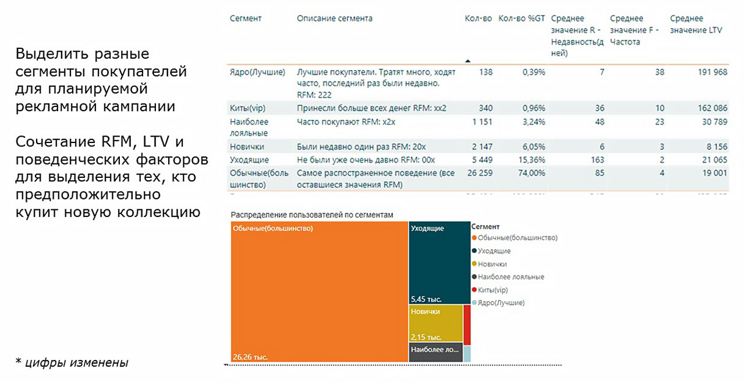Click the Среднее значение LTV column header
Image resolution: width=745 pixels, height=382 pixels.
(x=696, y=24)
